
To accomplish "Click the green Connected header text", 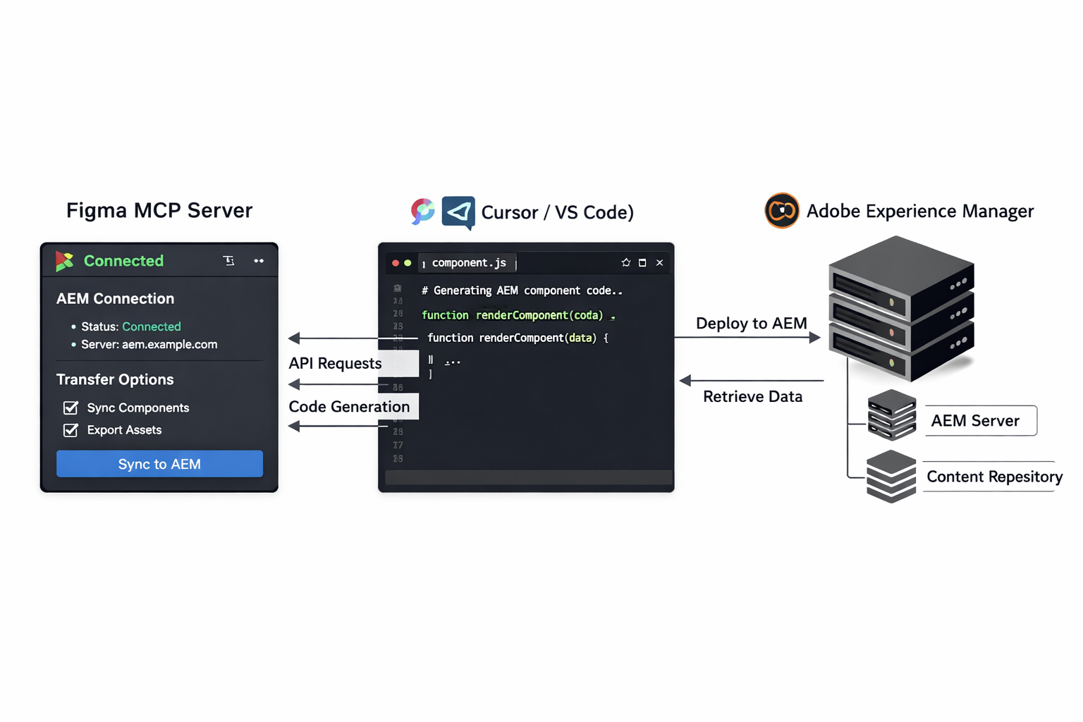I will 123,261.
